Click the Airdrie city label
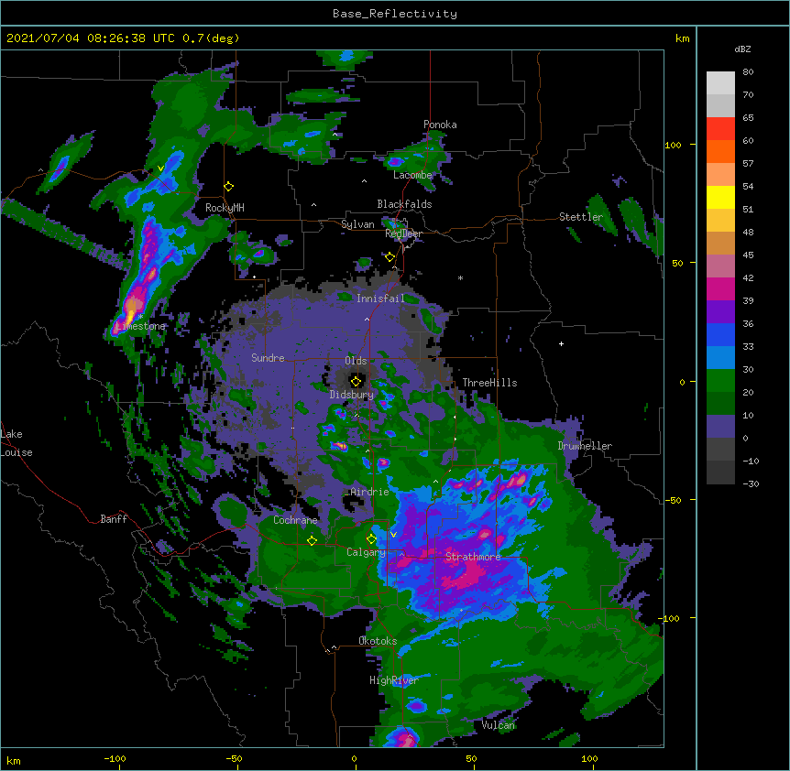 click(370, 492)
